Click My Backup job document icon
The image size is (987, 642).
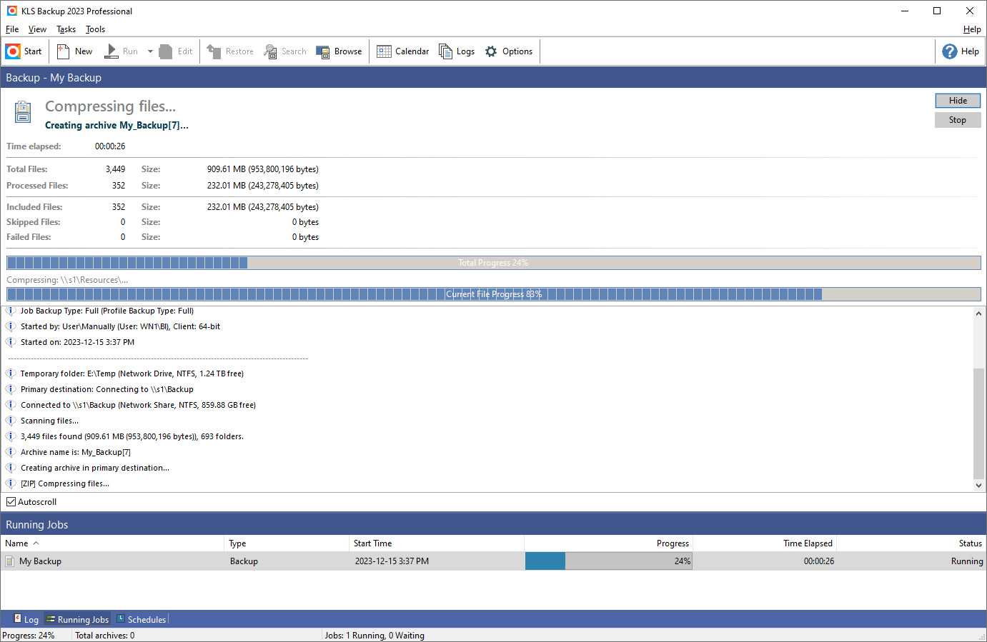[10, 561]
